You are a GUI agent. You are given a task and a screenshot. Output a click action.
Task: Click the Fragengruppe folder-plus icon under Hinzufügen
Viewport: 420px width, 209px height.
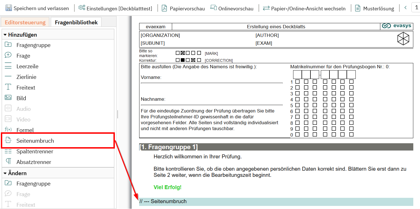coord(8,45)
